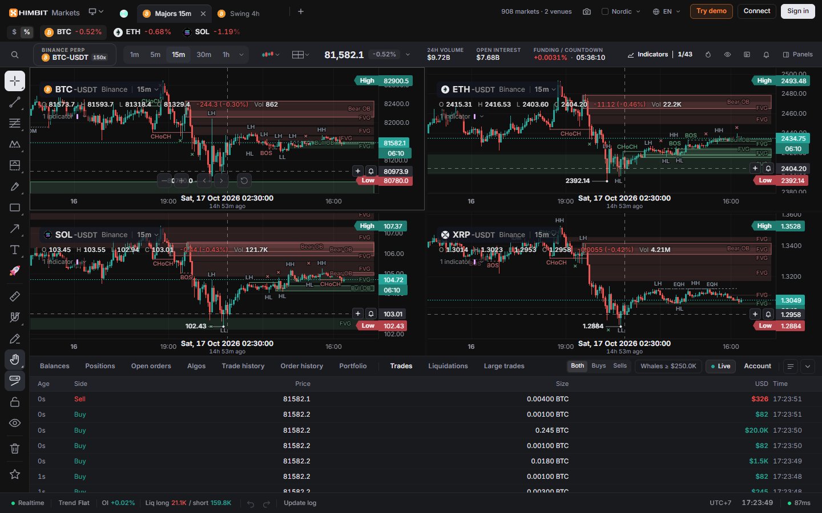The image size is (822, 513).
Task: Toggle the Nordic theme checkbox
Action: click(x=605, y=11)
